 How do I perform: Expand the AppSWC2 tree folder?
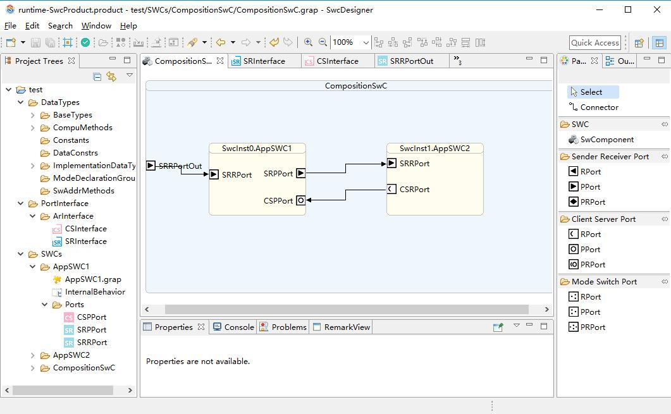click(33, 355)
